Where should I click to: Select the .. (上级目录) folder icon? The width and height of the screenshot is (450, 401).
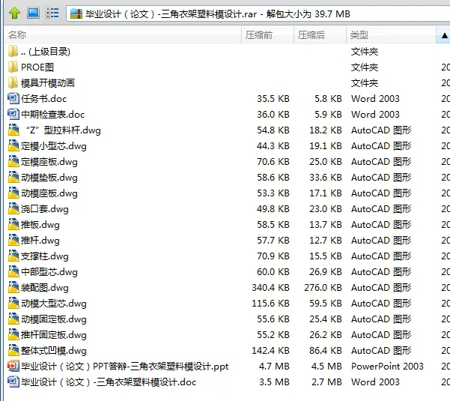pos(13,52)
